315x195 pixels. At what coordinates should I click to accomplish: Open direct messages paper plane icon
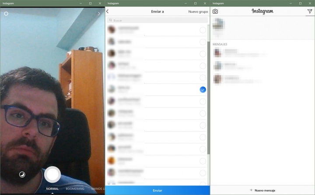click(310, 11)
